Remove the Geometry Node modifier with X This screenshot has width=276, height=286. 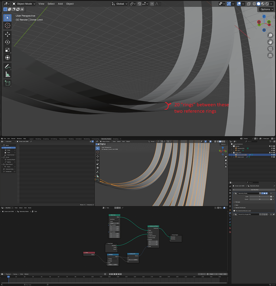pos(271,193)
